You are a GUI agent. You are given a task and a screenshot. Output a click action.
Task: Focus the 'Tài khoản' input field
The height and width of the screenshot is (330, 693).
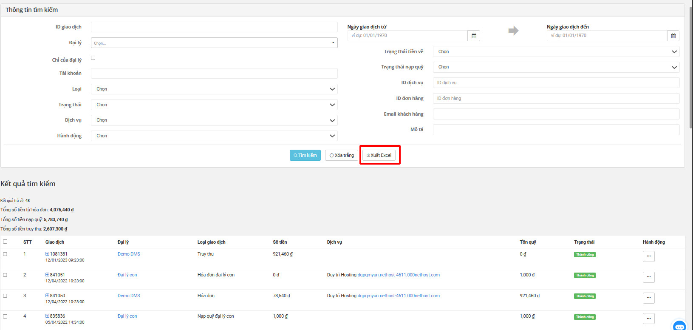tap(214, 74)
